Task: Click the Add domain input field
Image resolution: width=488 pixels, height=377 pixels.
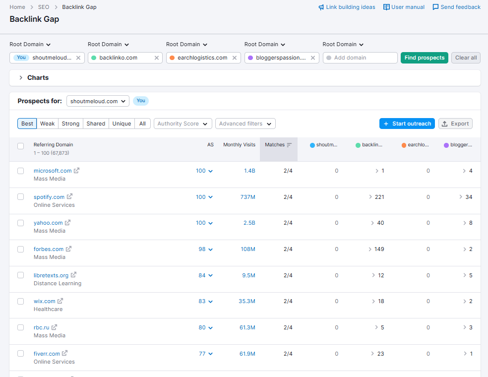Action: point(360,58)
